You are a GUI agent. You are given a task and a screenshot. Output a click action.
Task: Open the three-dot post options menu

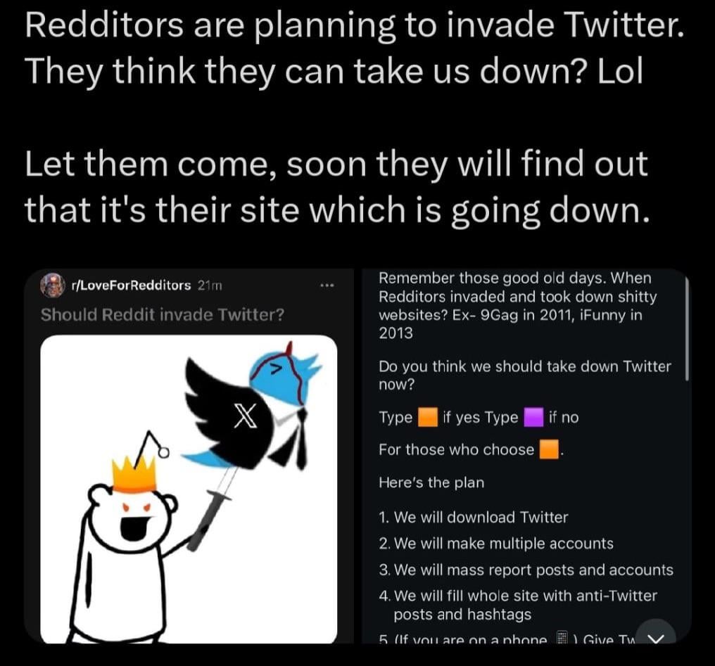click(327, 286)
